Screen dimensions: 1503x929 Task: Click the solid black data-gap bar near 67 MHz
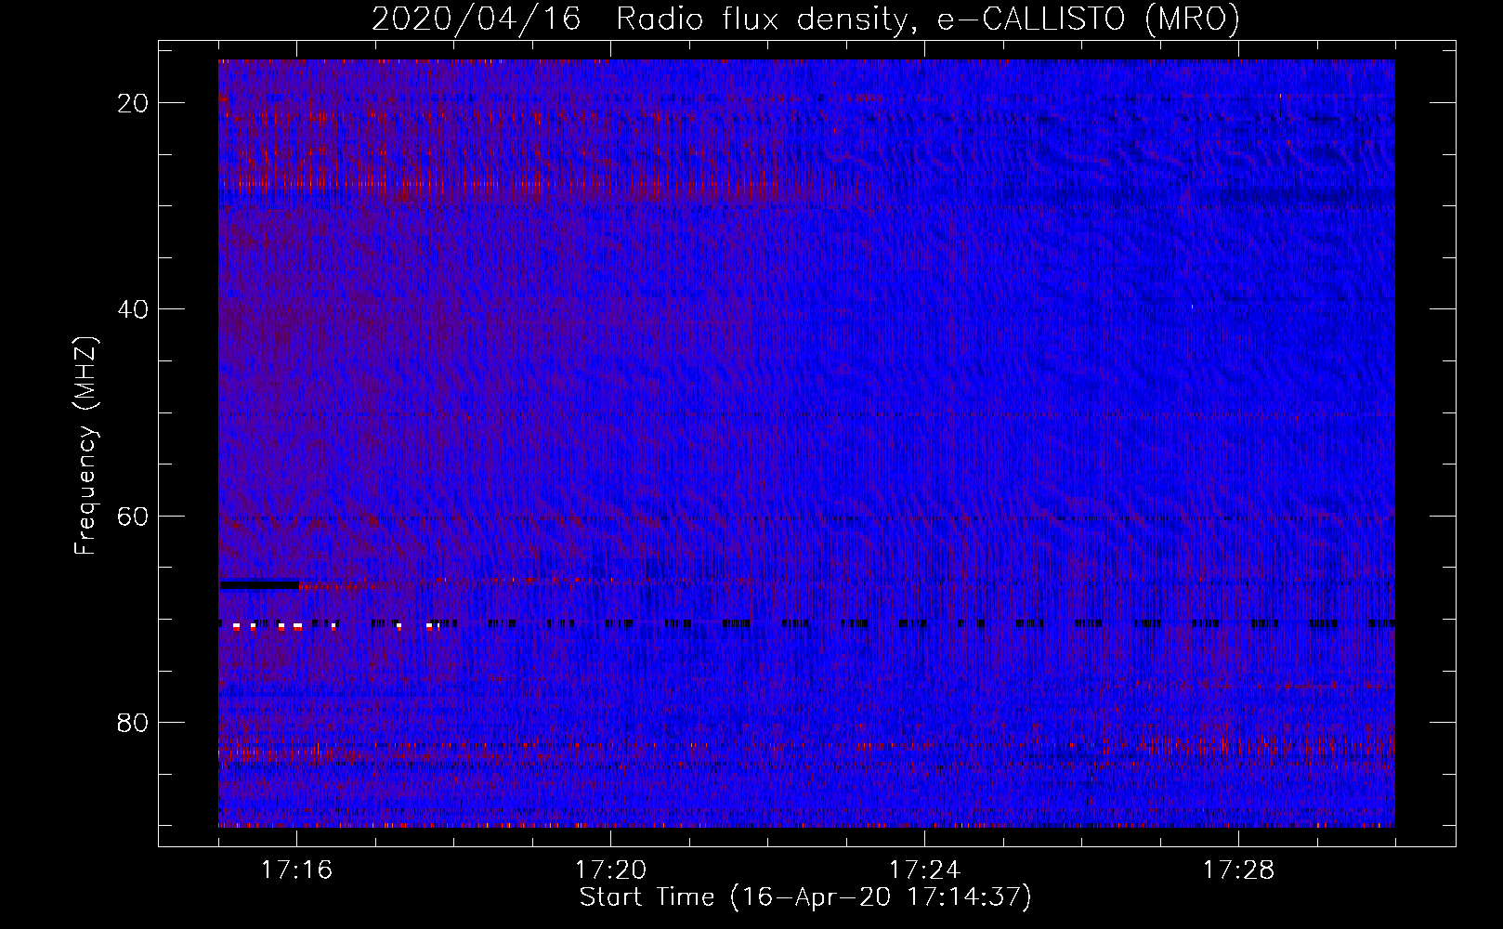(259, 585)
